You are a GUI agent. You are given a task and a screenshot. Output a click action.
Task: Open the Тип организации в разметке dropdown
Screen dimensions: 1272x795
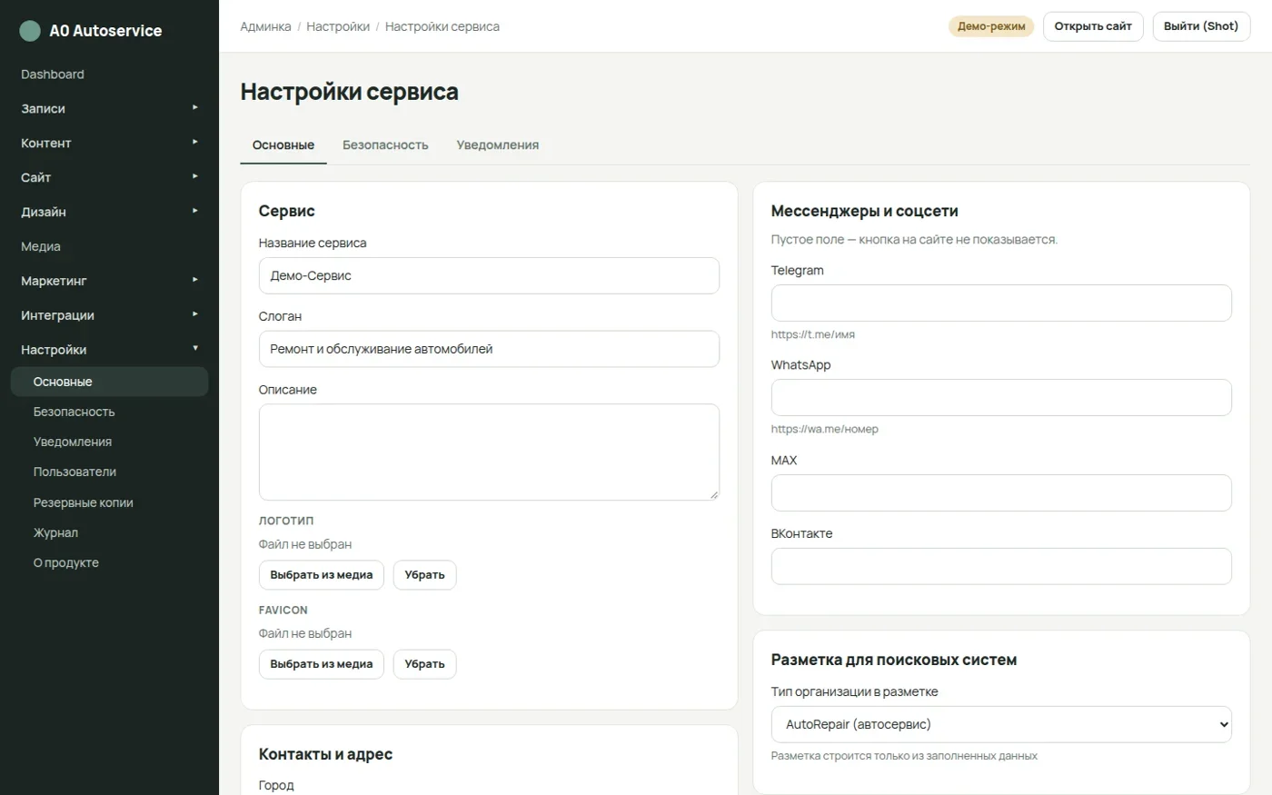pyautogui.click(x=1001, y=724)
